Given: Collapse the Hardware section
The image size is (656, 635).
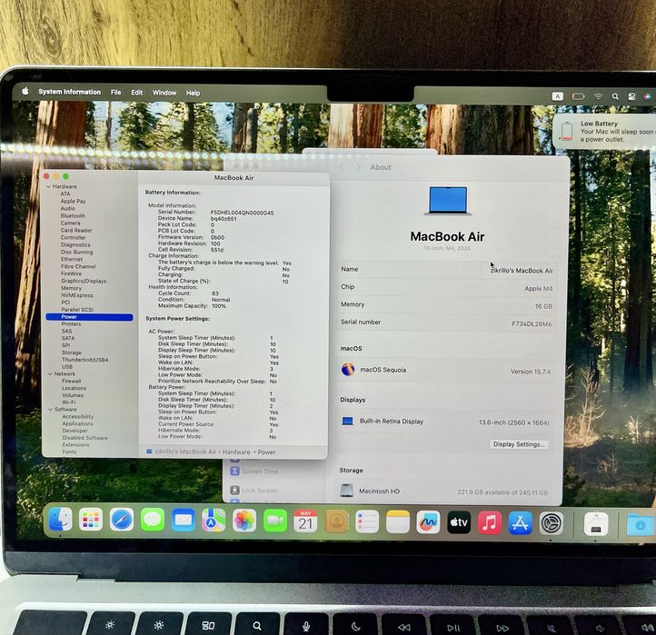Looking at the screenshot, I should [x=49, y=186].
